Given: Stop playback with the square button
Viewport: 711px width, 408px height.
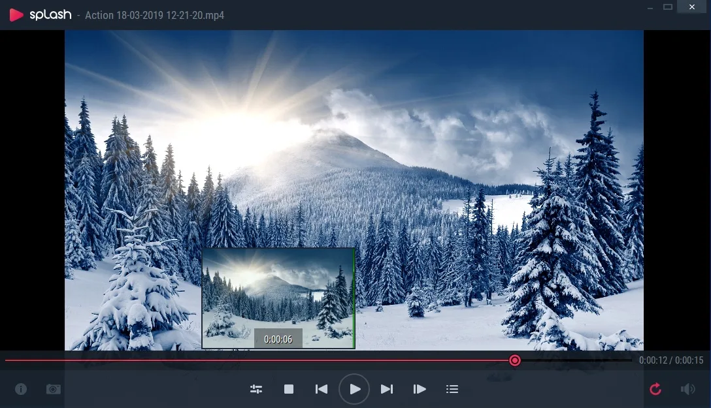Looking at the screenshot, I should pos(289,389).
